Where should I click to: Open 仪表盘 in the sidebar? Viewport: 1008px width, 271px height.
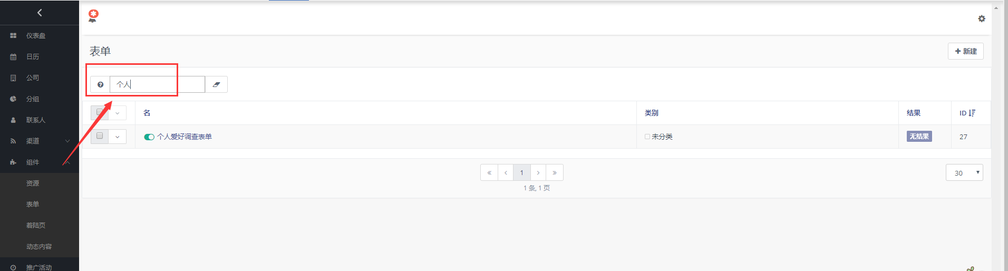(36, 36)
